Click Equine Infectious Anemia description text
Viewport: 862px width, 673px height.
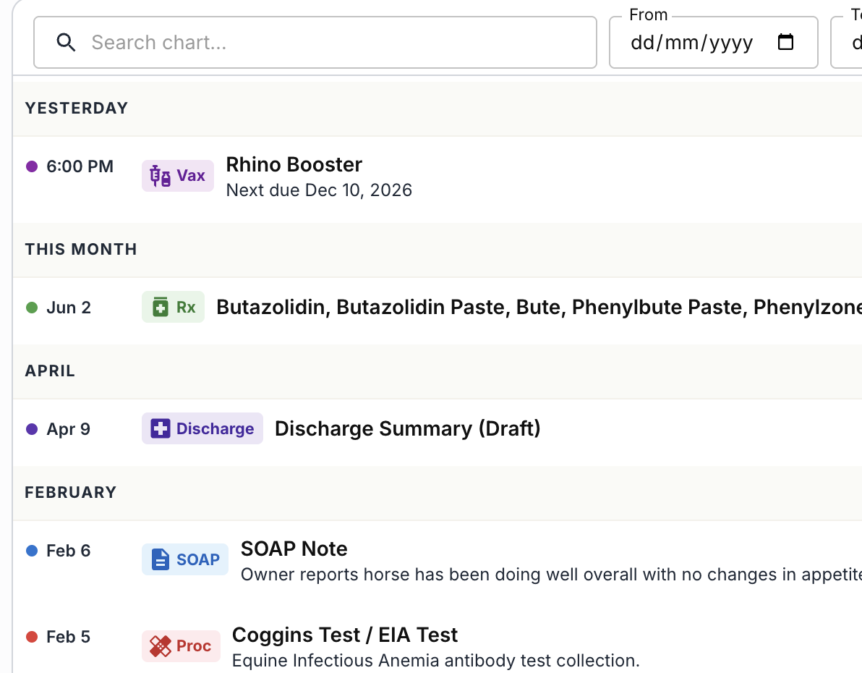[436, 661]
